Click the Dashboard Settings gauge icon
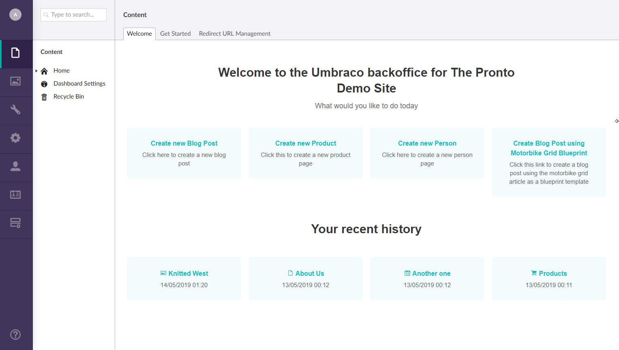 tap(44, 84)
